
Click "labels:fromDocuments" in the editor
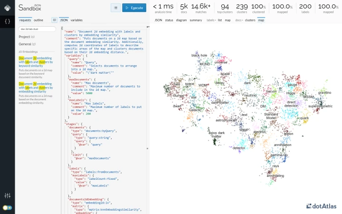tap(102, 172)
